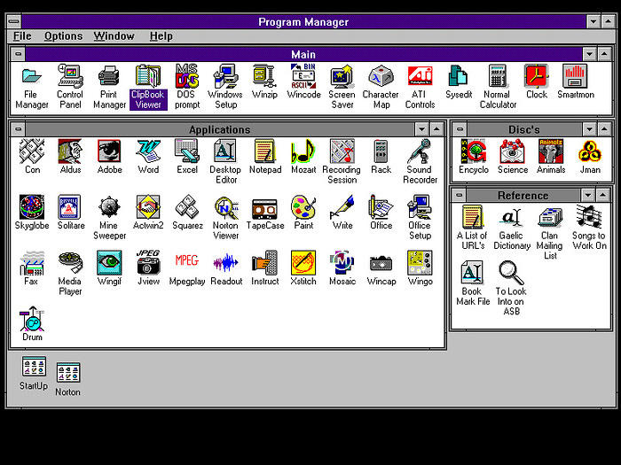The width and height of the screenshot is (621, 465).
Task: Open the Reference window control-menu box
Action: 460,195
